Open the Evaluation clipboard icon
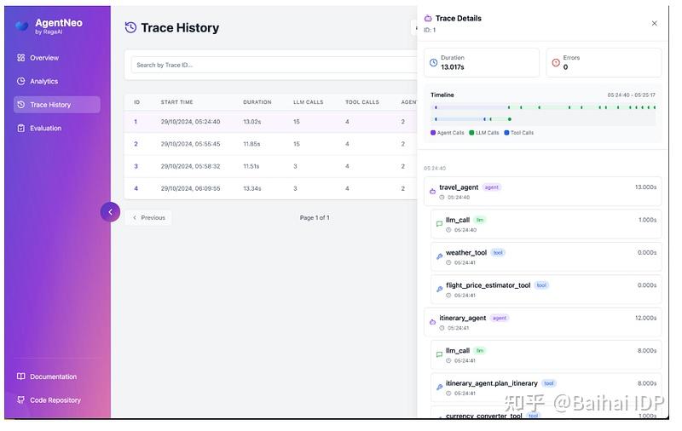 click(20, 128)
